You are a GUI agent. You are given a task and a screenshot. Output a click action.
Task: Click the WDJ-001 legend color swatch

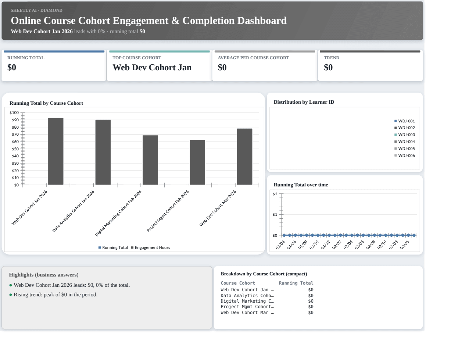click(395, 121)
